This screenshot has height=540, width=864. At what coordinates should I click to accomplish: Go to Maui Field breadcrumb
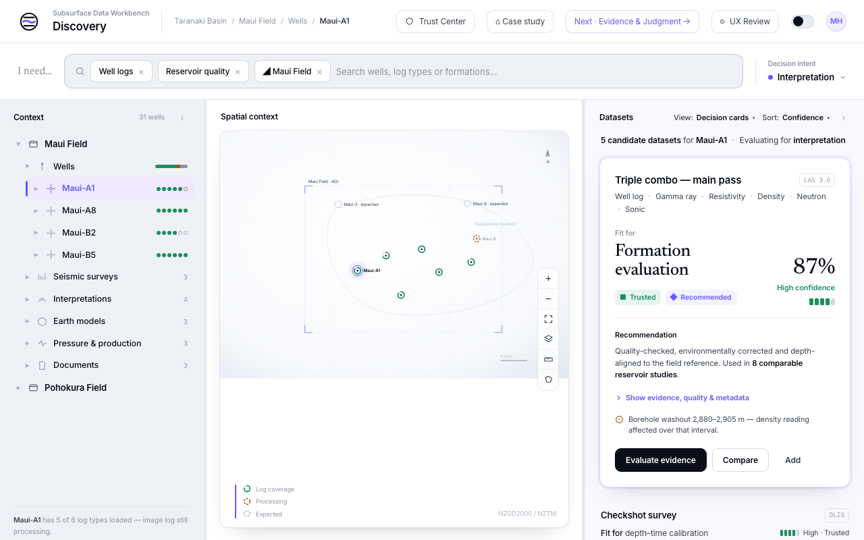[x=257, y=21]
